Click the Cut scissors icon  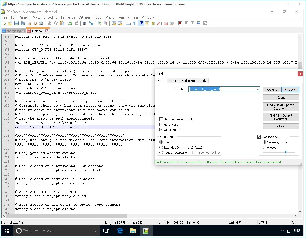tap(50, 23)
